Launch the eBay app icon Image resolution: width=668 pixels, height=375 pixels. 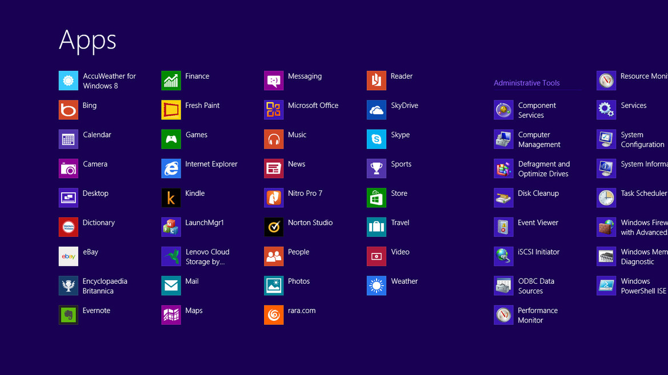click(x=68, y=256)
